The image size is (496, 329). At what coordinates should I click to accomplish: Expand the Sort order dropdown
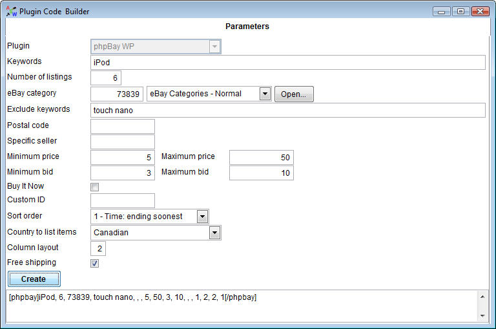point(202,217)
